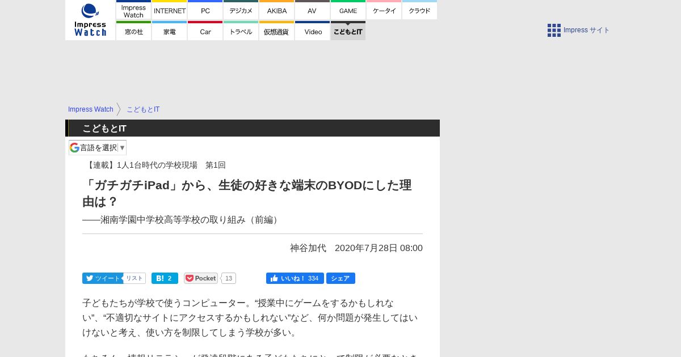The width and height of the screenshot is (681, 357).
Task: Click the subtitle 湘南学園中学校高等学校の取り組み
Action: tap(182, 220)
